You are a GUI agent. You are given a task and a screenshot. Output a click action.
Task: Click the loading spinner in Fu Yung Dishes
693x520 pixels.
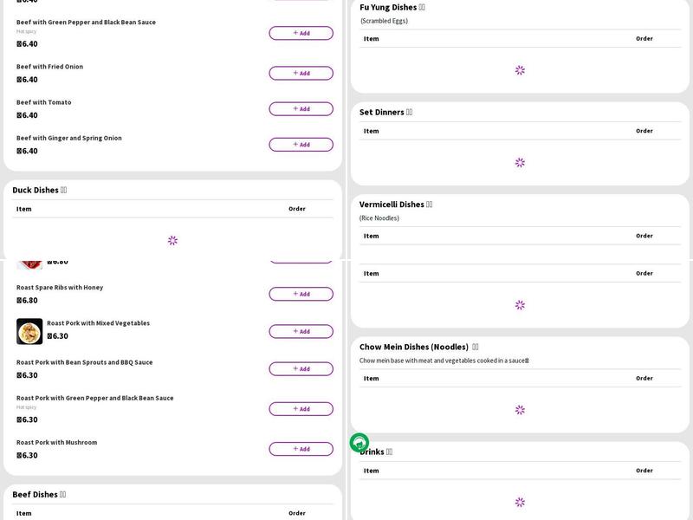pos(520,70)
